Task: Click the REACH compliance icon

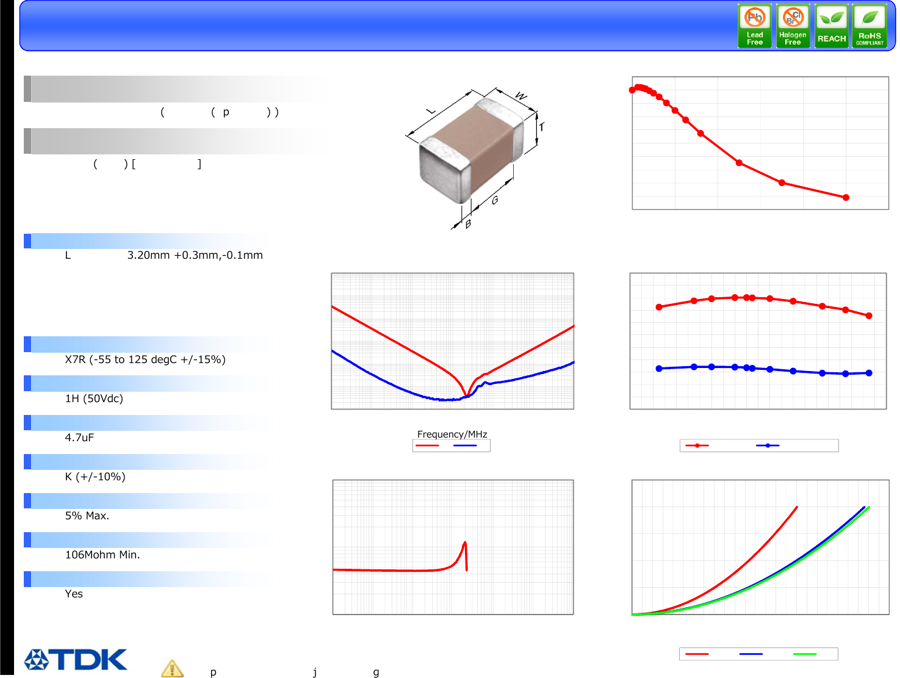Action: (832, 26)
